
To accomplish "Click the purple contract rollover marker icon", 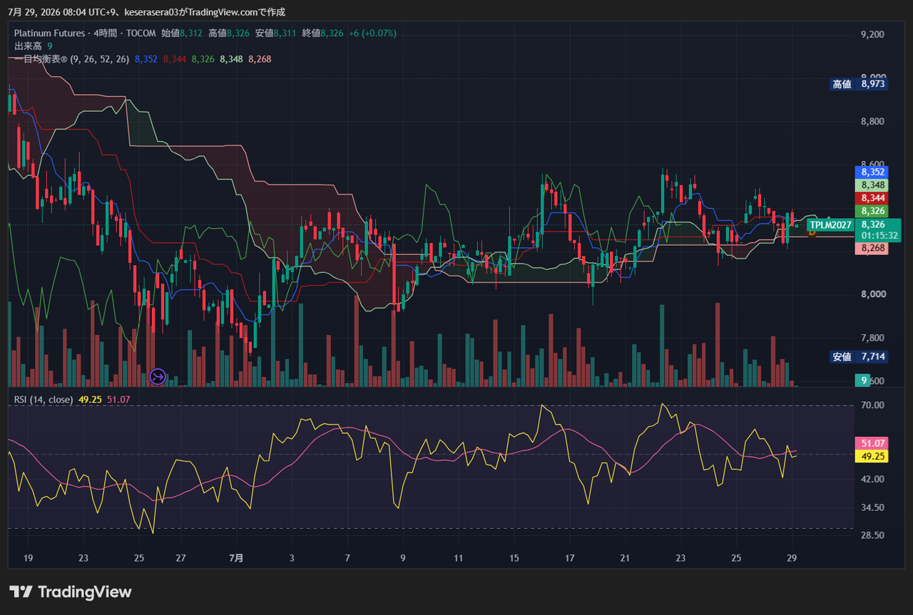I will tap(158, 376).
